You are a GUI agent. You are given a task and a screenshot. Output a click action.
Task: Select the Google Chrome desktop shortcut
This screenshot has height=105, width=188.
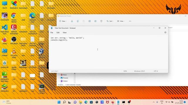click(14, 17)
